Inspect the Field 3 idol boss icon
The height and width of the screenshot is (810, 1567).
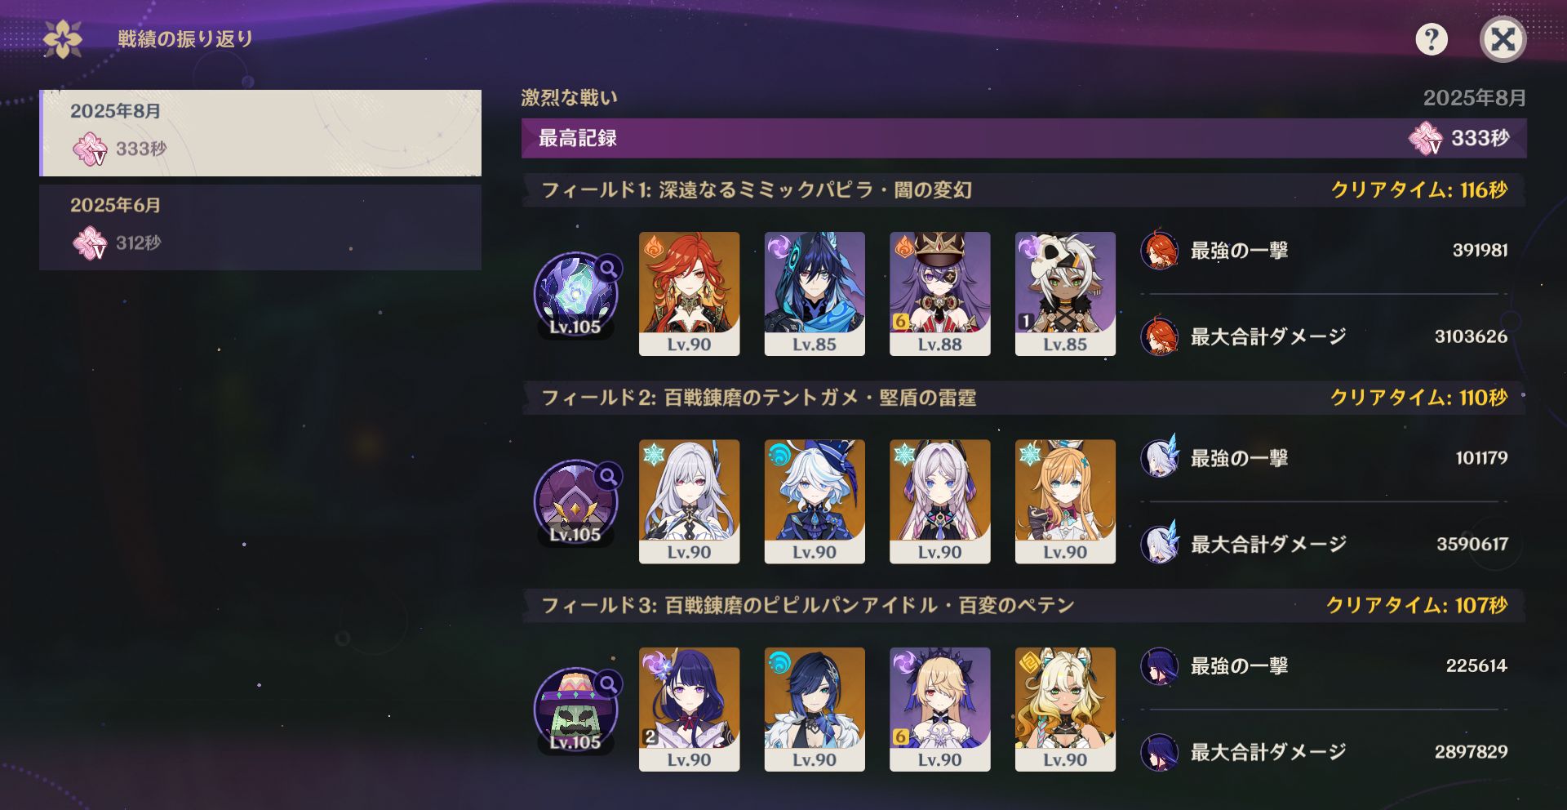[576, 710]
